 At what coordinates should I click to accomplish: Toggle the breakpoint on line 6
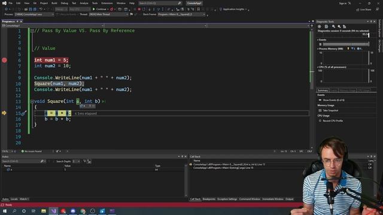4,60
